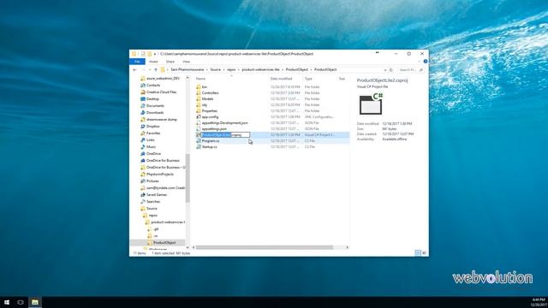Select ProductObject folder in navigation tree
The width and height of the screenshot is (548, 308).
tap(164, 243)
